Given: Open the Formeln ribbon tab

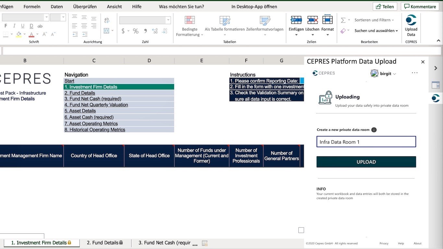Looking at the screenshot, I should 32,6.
